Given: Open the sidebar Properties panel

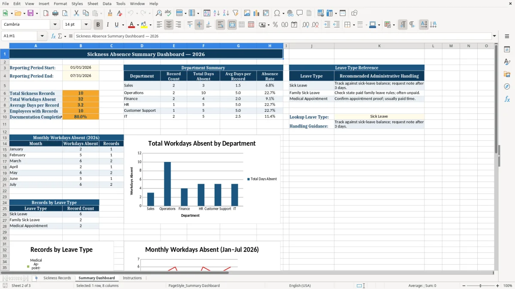Looking at the screenshot, I should coord(507,50).
